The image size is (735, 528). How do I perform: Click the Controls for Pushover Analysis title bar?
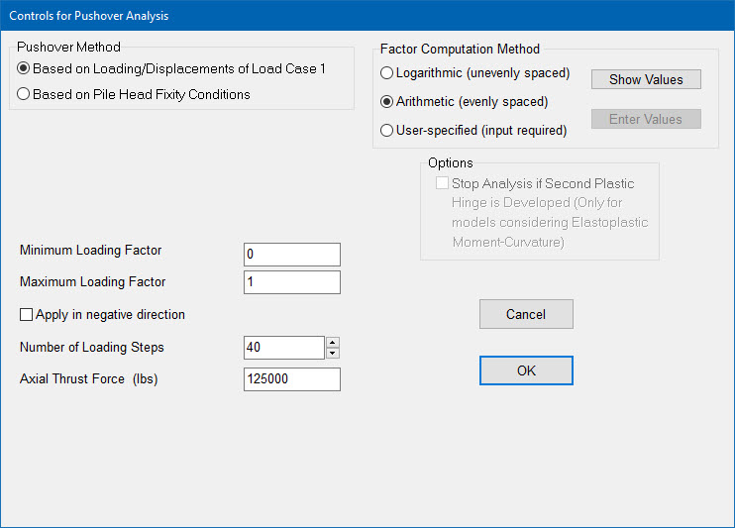367,16
